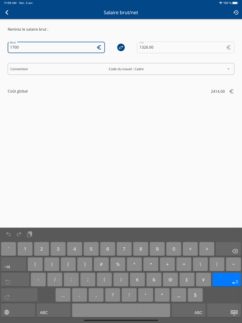The image size is (242, 323).
Task: Tap the blue return key
Action: point(226,280)
